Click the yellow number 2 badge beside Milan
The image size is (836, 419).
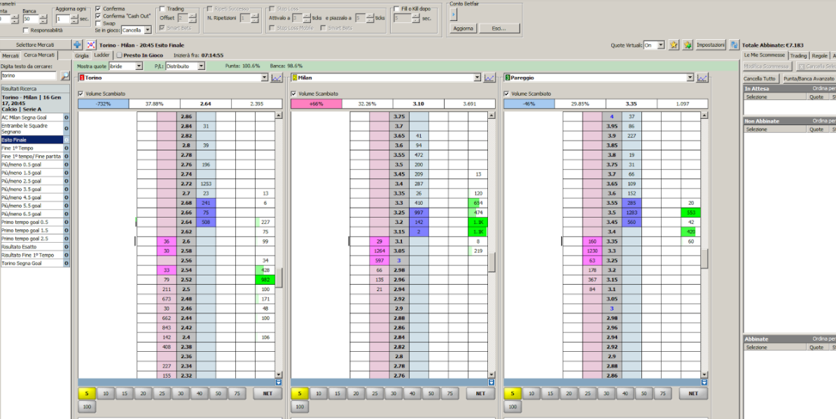pos(295,78)
